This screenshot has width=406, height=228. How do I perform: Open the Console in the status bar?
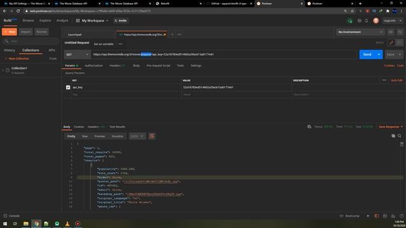pyautogui.click(x=11, y=216)
